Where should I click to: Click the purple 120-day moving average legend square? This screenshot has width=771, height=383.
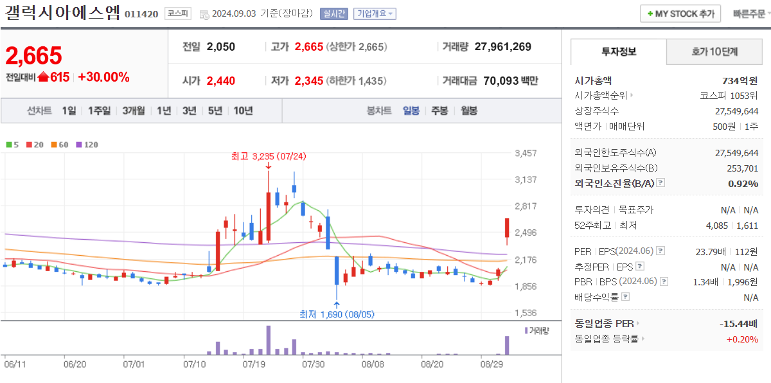tap(79, 145)
